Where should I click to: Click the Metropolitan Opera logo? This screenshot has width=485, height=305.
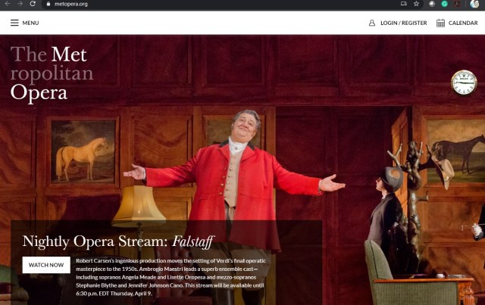pos(52,73)
